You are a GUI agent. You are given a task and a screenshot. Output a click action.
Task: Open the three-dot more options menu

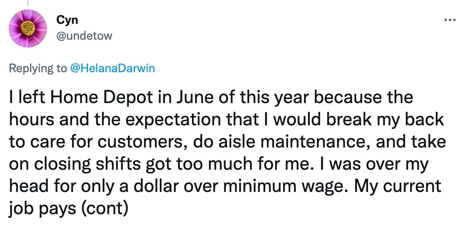pos(450,20)
